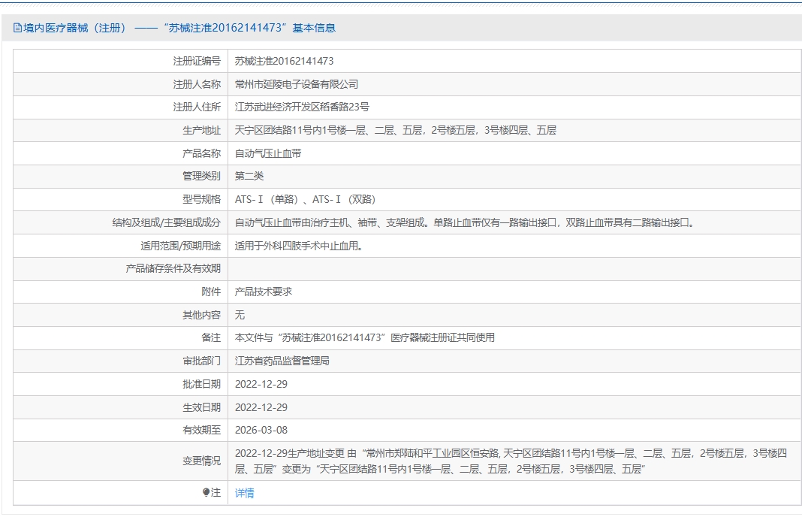Select the 变更情况 change description text
Viewport: 802px width, 520px height.
[511, 461]
